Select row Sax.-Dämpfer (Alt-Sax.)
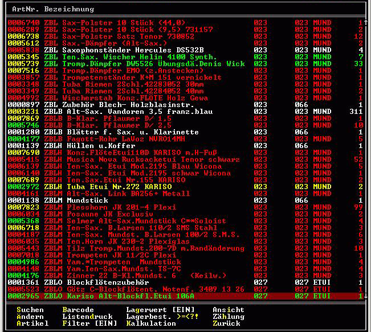Screen dimensions: 371x332 pyautogui.click(x=185, y=43)
